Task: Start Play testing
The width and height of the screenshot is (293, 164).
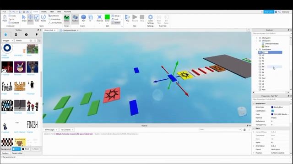Action: (127, 18)
